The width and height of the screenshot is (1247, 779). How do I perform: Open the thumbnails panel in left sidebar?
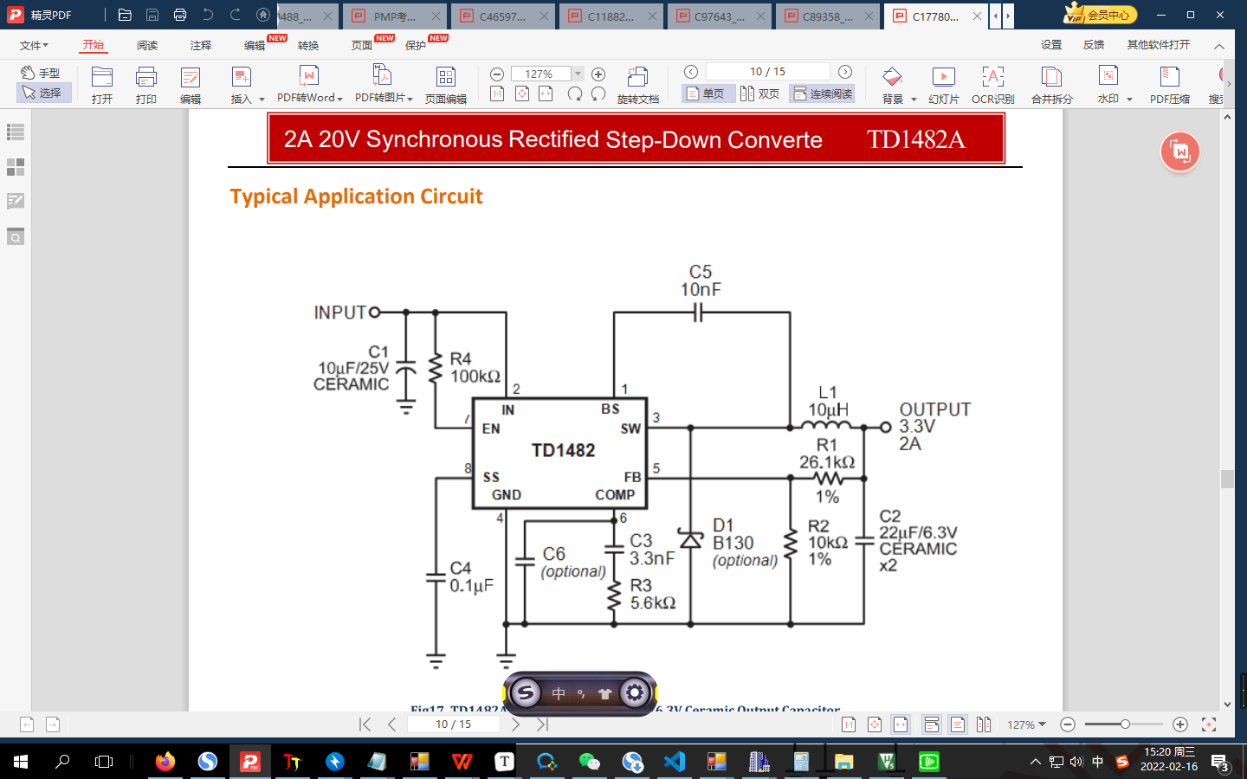tap(16, 167)
